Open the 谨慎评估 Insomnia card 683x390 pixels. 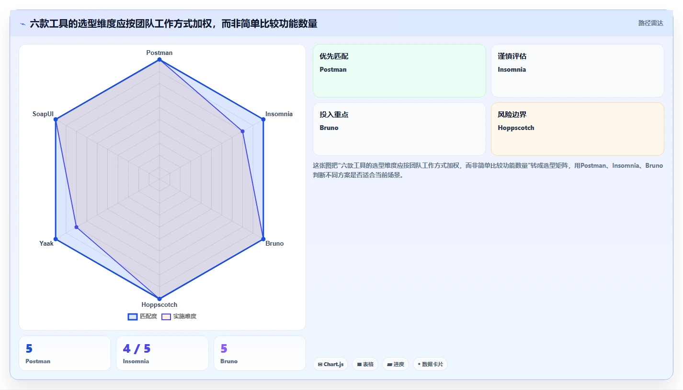coord(578,71)
